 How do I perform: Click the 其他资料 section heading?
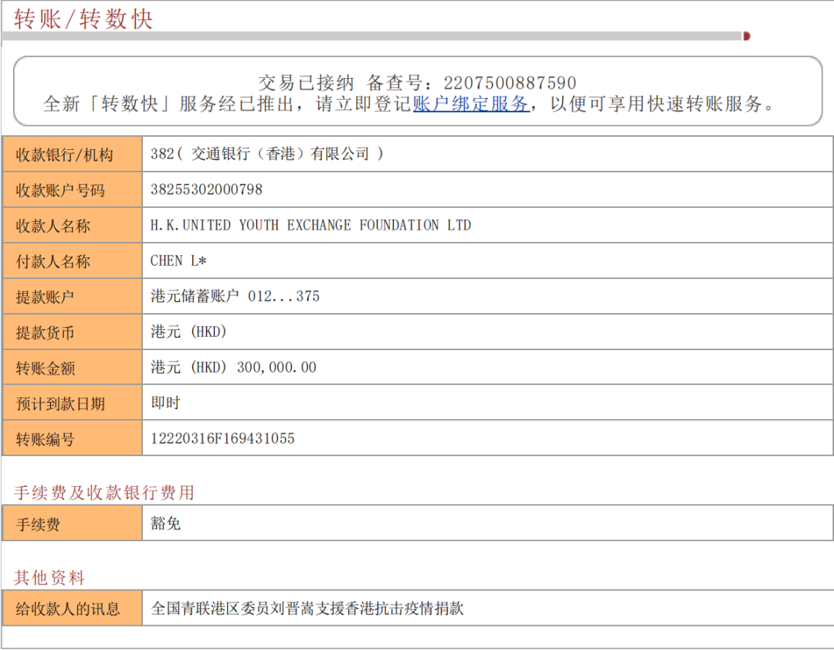point(49,577)
